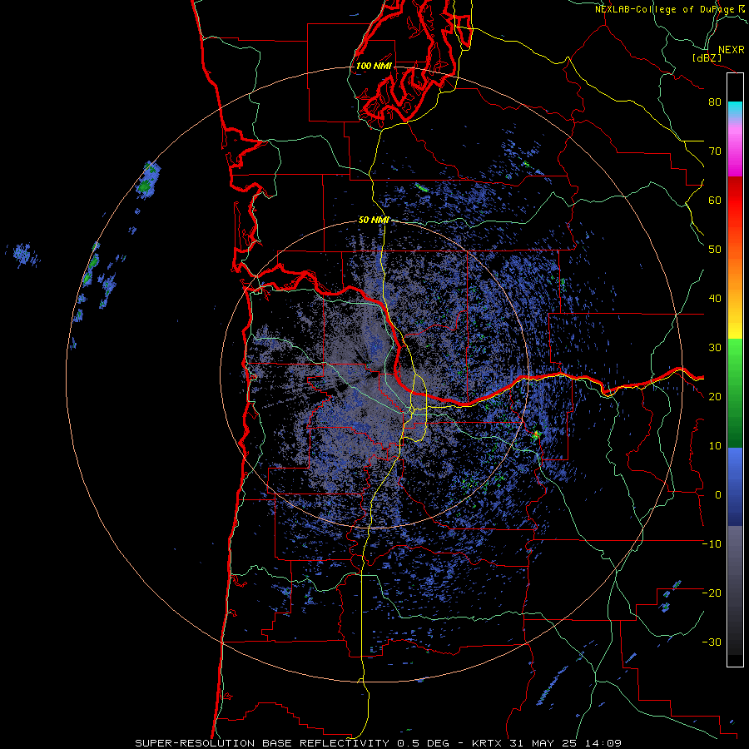This screenshot has height=749, width=749.
Task: Click the yellow-red strong echo east of radar
Action: 536,434
